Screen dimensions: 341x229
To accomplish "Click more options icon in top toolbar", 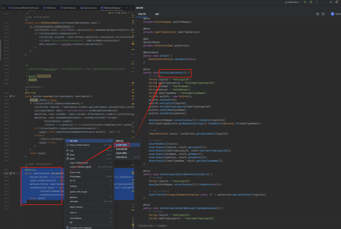I will [317, 2].
